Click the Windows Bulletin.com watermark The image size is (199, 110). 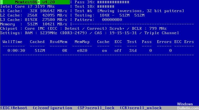(x=188, y=106)
